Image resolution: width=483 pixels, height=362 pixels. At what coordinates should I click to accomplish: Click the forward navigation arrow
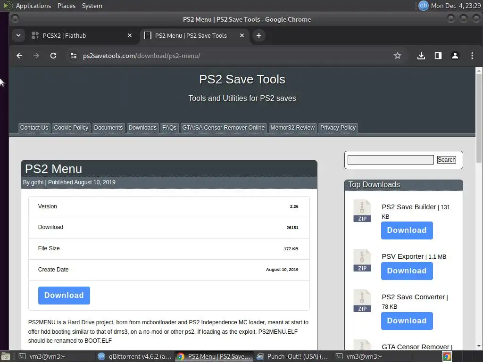[36, 56]
